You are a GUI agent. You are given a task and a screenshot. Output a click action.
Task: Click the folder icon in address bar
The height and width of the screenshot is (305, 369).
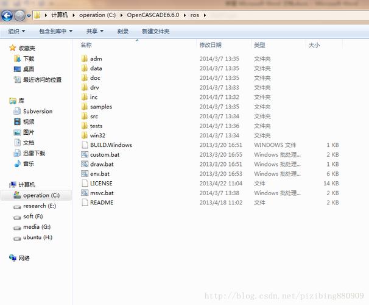click(37, 15)
